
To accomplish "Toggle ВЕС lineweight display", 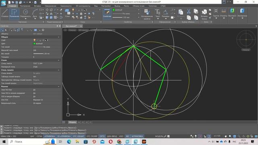I will pyautogui.click(x=127, y=136).
